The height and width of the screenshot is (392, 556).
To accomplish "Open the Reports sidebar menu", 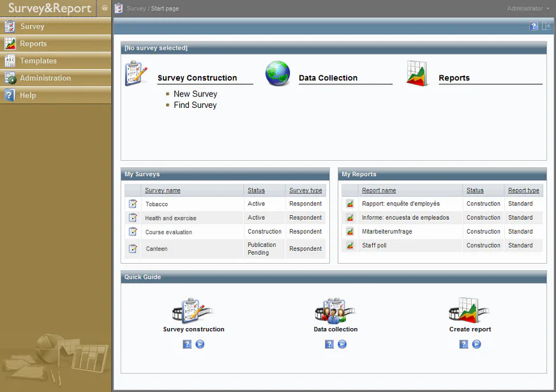I will click(56, 43).
